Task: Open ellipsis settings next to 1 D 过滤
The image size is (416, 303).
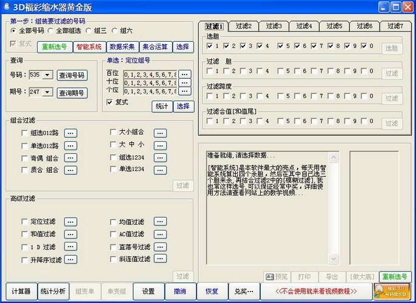Action: pos(70,247)
